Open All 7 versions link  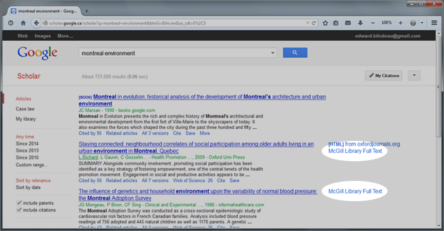pyautogui.click(x=155, y=181)
